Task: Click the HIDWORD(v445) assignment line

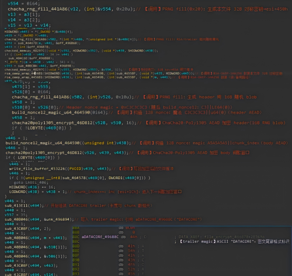Action: click(38, 32)
